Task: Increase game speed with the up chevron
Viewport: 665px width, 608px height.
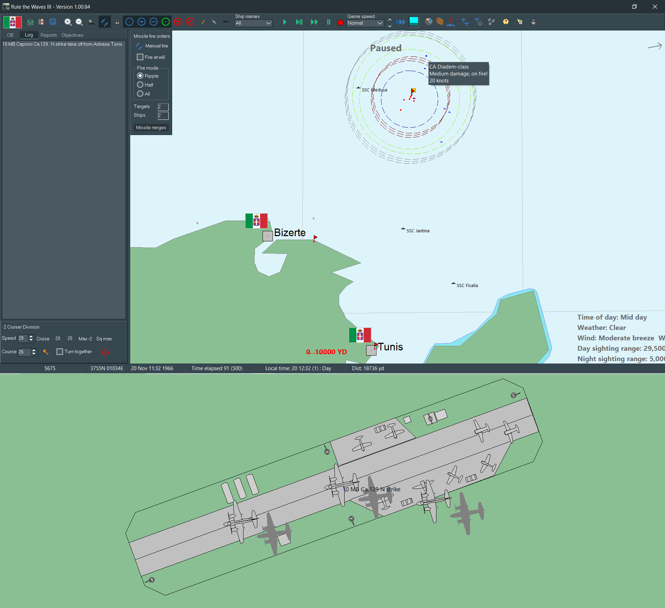Action: pos(390,19)
